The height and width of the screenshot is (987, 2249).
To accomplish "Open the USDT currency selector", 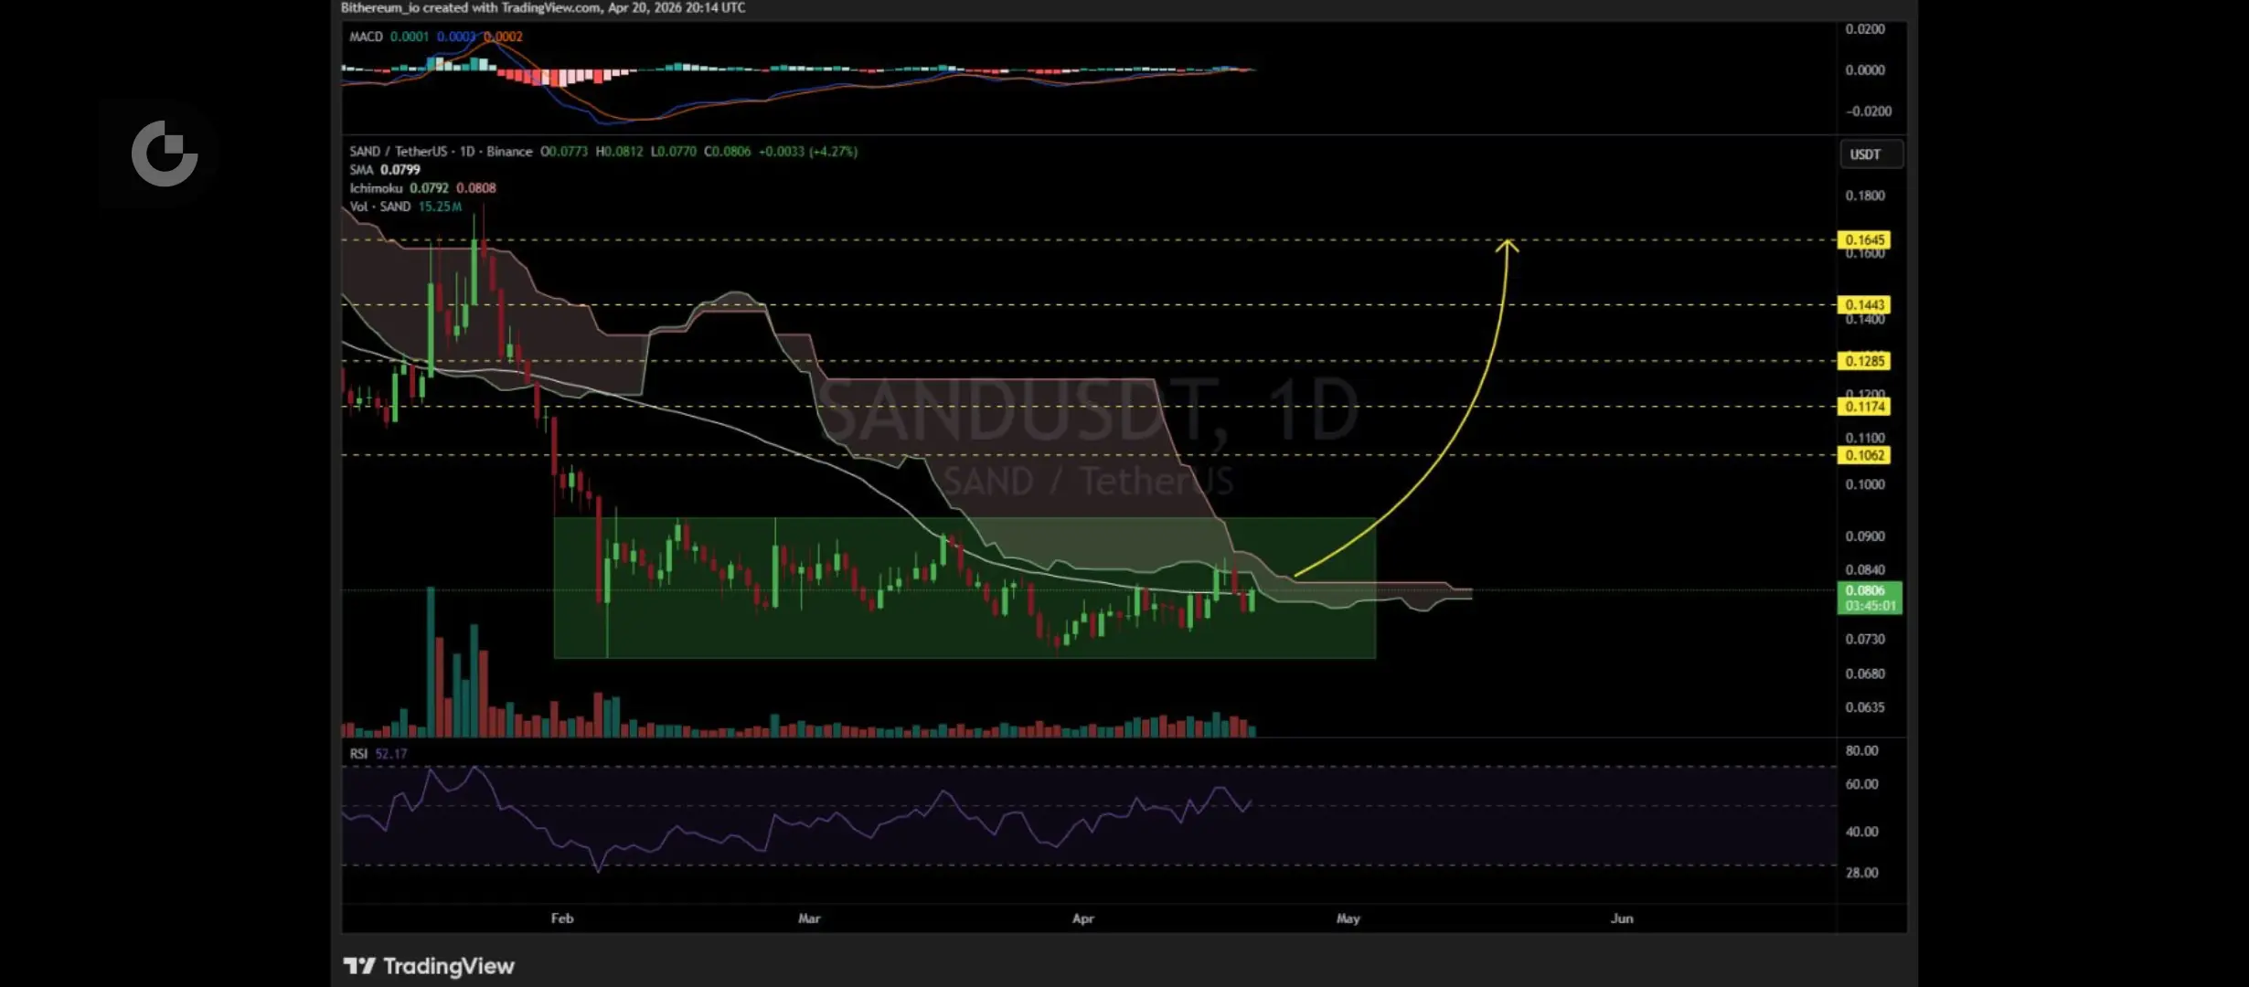I will click(1871, 154).
